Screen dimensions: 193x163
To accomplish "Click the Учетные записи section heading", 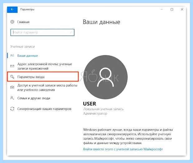I will coord(22,46).
